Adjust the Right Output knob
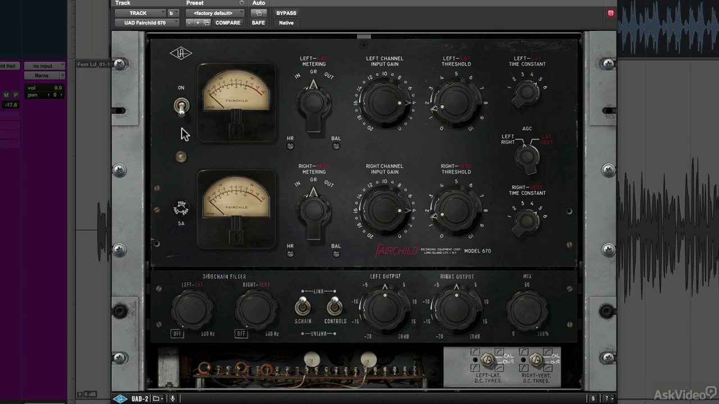 tap(456, 310)
